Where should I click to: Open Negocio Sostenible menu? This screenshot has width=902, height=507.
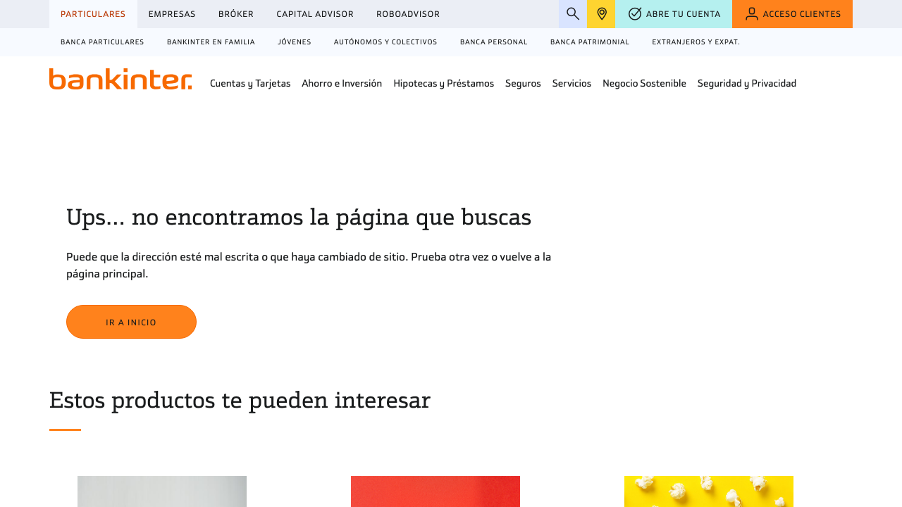644,83
